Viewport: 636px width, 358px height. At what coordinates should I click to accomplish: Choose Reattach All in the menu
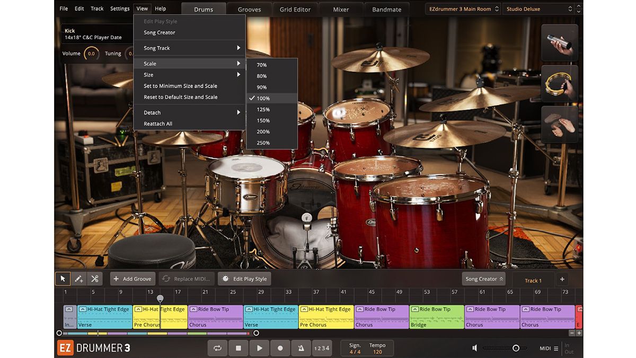click(190, 124)
